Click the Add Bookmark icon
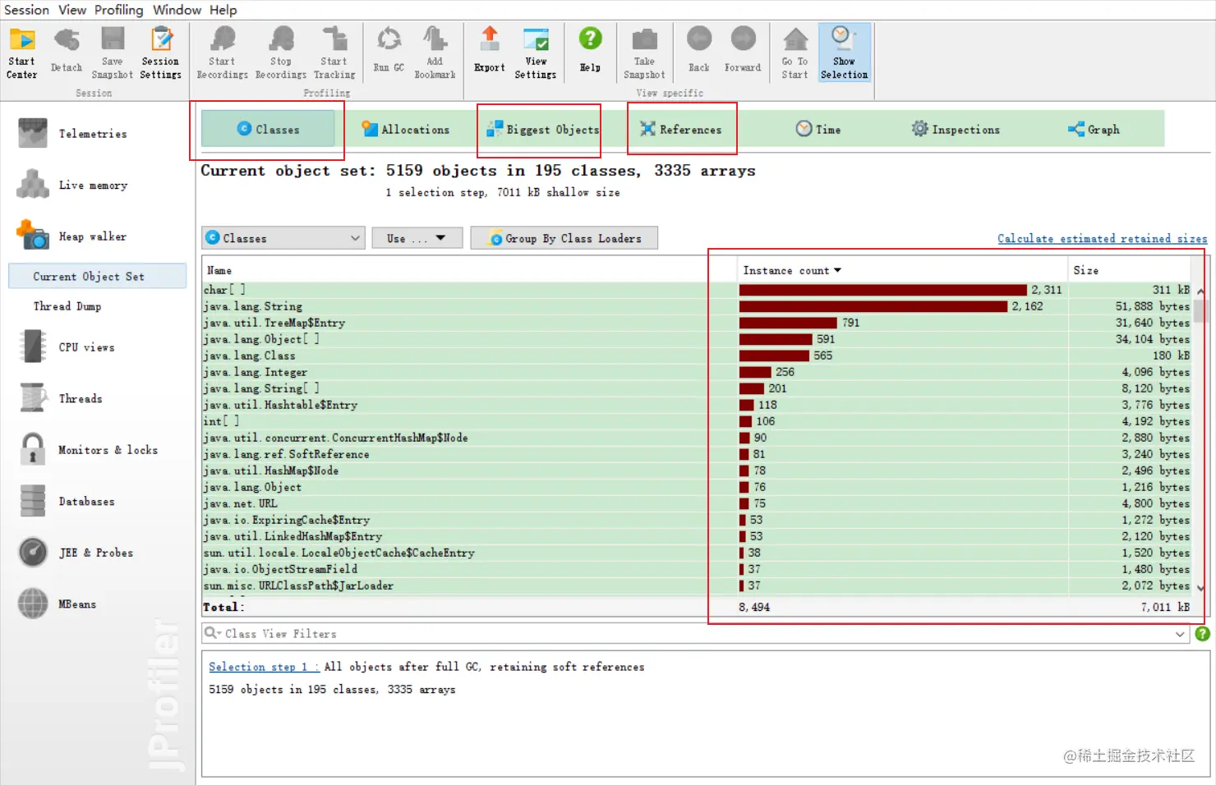The height and width of the screenshot is (785, 1216). click(435, 53)
